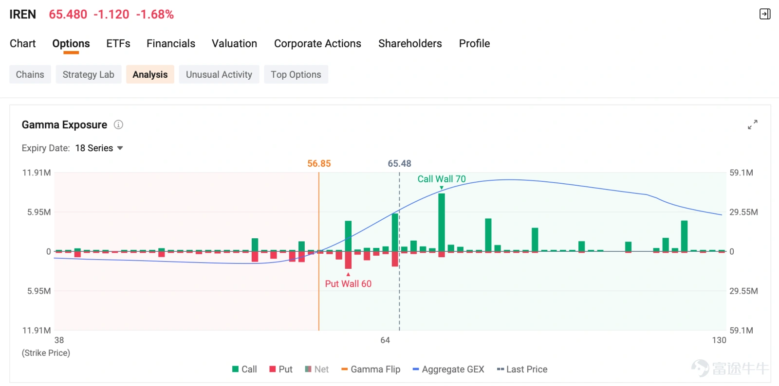The width and height of the screenshot is (779, 386).
Task: Go to the Corporate Actions tab
Action: [317, 44]
